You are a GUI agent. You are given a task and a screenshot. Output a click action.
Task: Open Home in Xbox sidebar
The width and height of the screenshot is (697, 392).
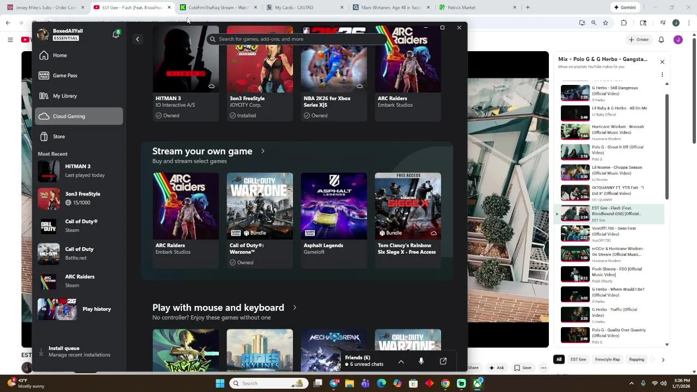point(79,56)
